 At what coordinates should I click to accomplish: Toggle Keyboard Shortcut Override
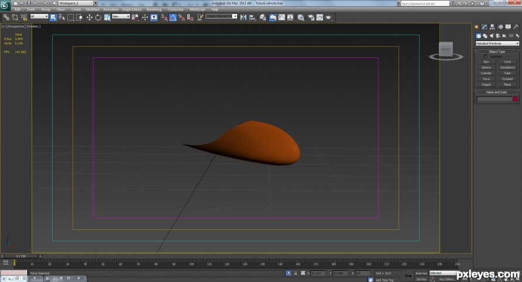[154, 18]
